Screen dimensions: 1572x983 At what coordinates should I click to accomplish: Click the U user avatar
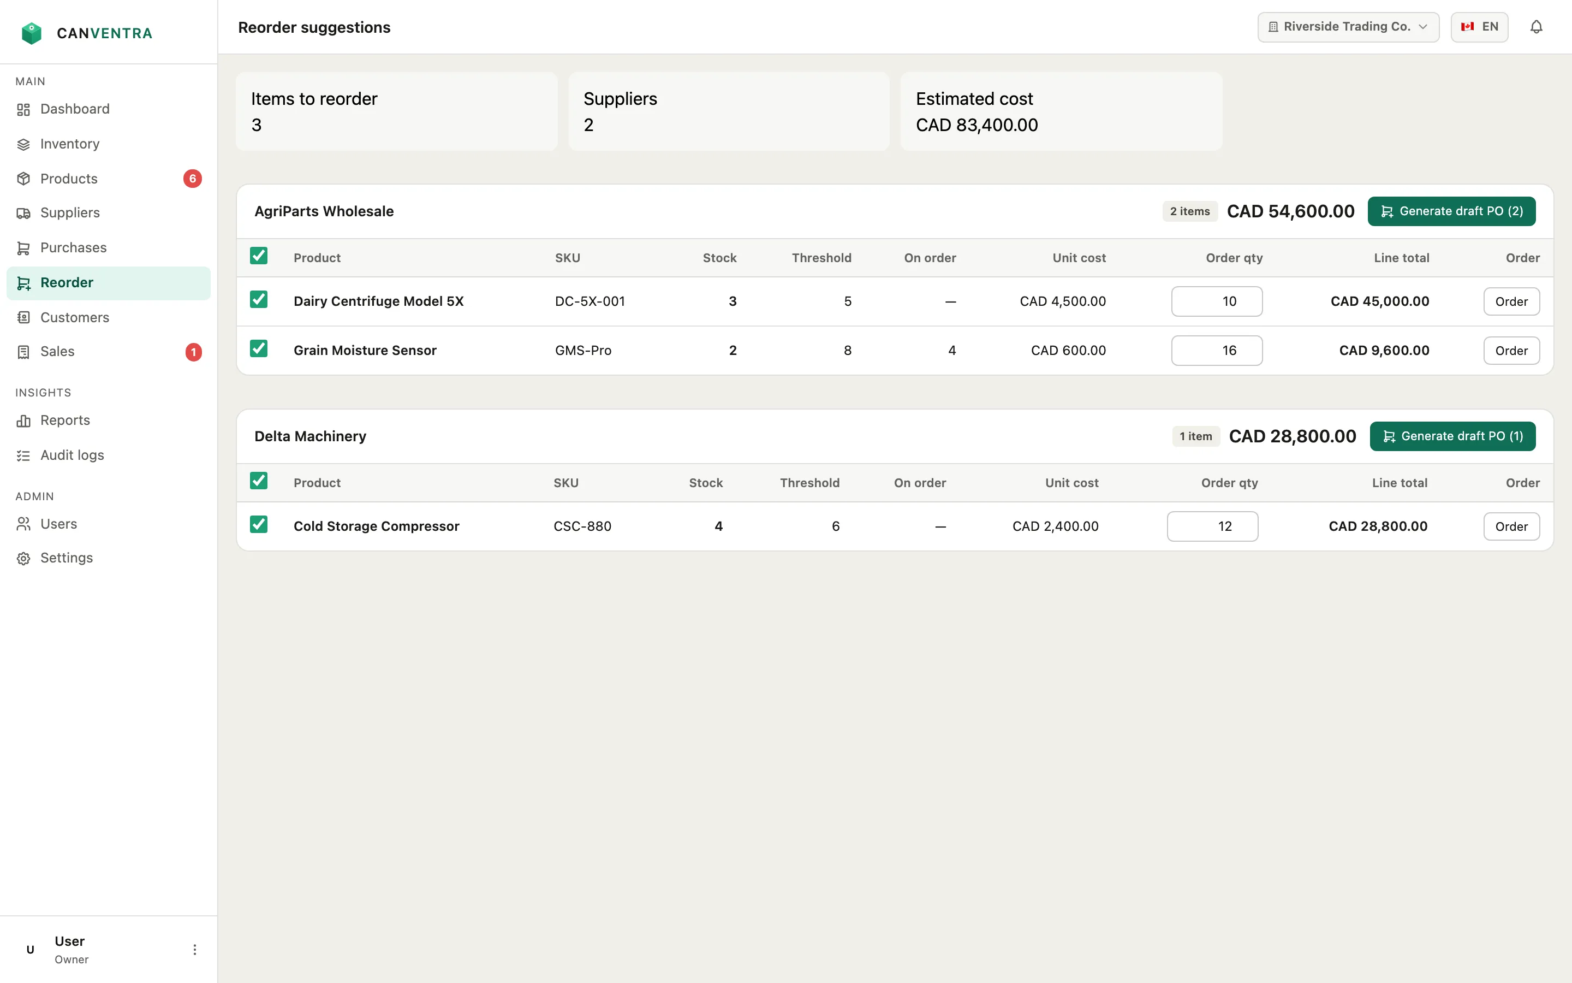tap(30, 950)
